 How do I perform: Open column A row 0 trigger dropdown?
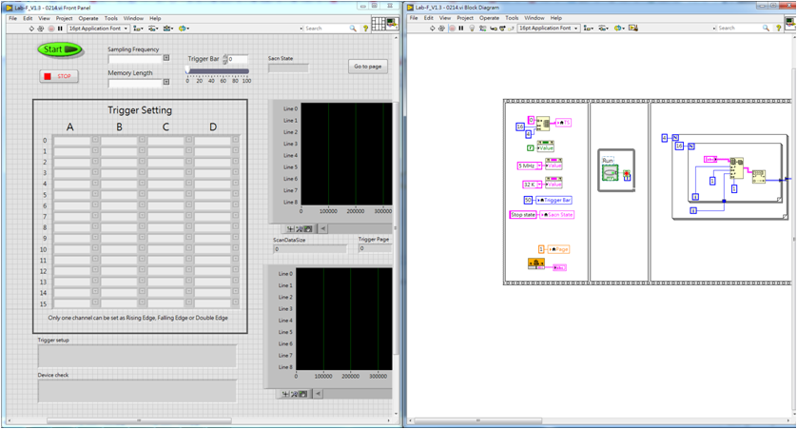pos(95,140)
